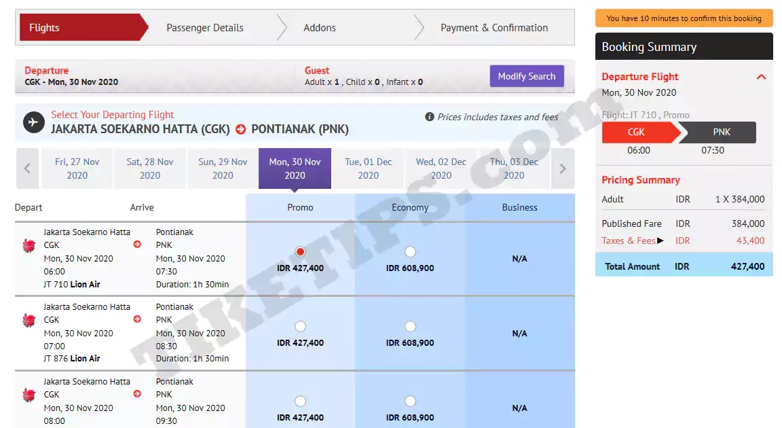Click the right arrow to view later dates
Viewport: 782px width, 428px height.
(562, 168)
